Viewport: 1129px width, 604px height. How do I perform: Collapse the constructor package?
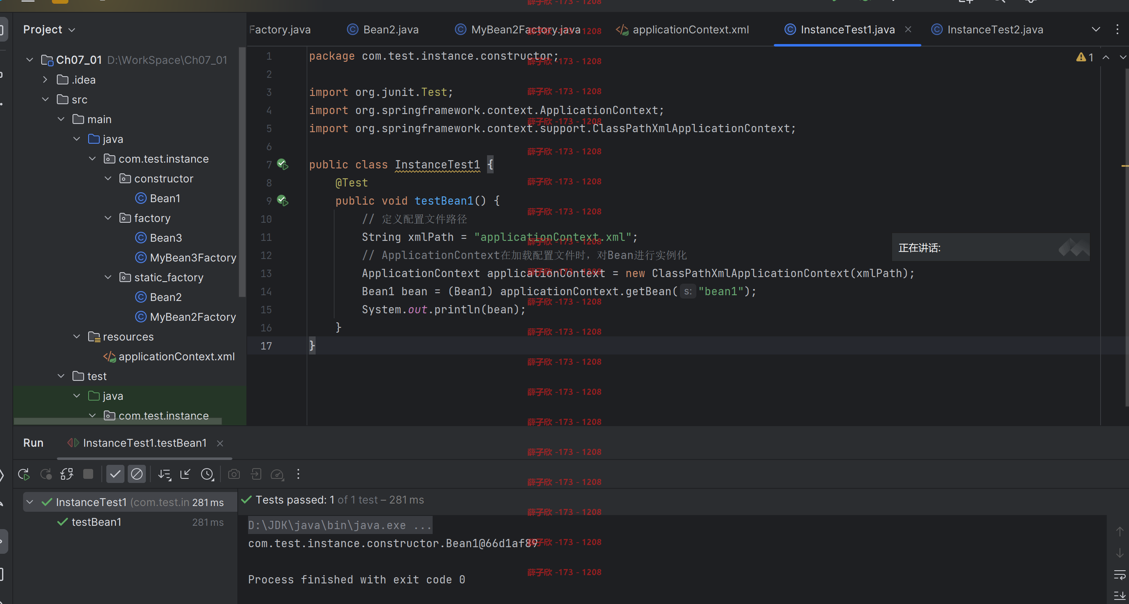pyautogui.click(x=108, y=178)
